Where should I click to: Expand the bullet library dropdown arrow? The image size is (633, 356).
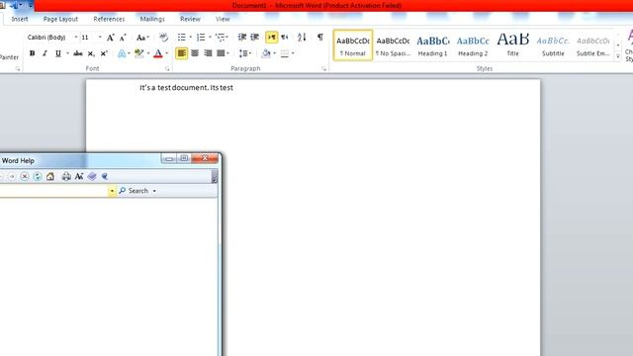coord(191,38)
